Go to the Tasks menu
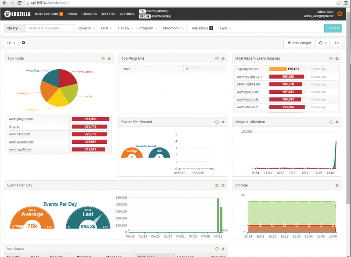 tap(72, 14)
